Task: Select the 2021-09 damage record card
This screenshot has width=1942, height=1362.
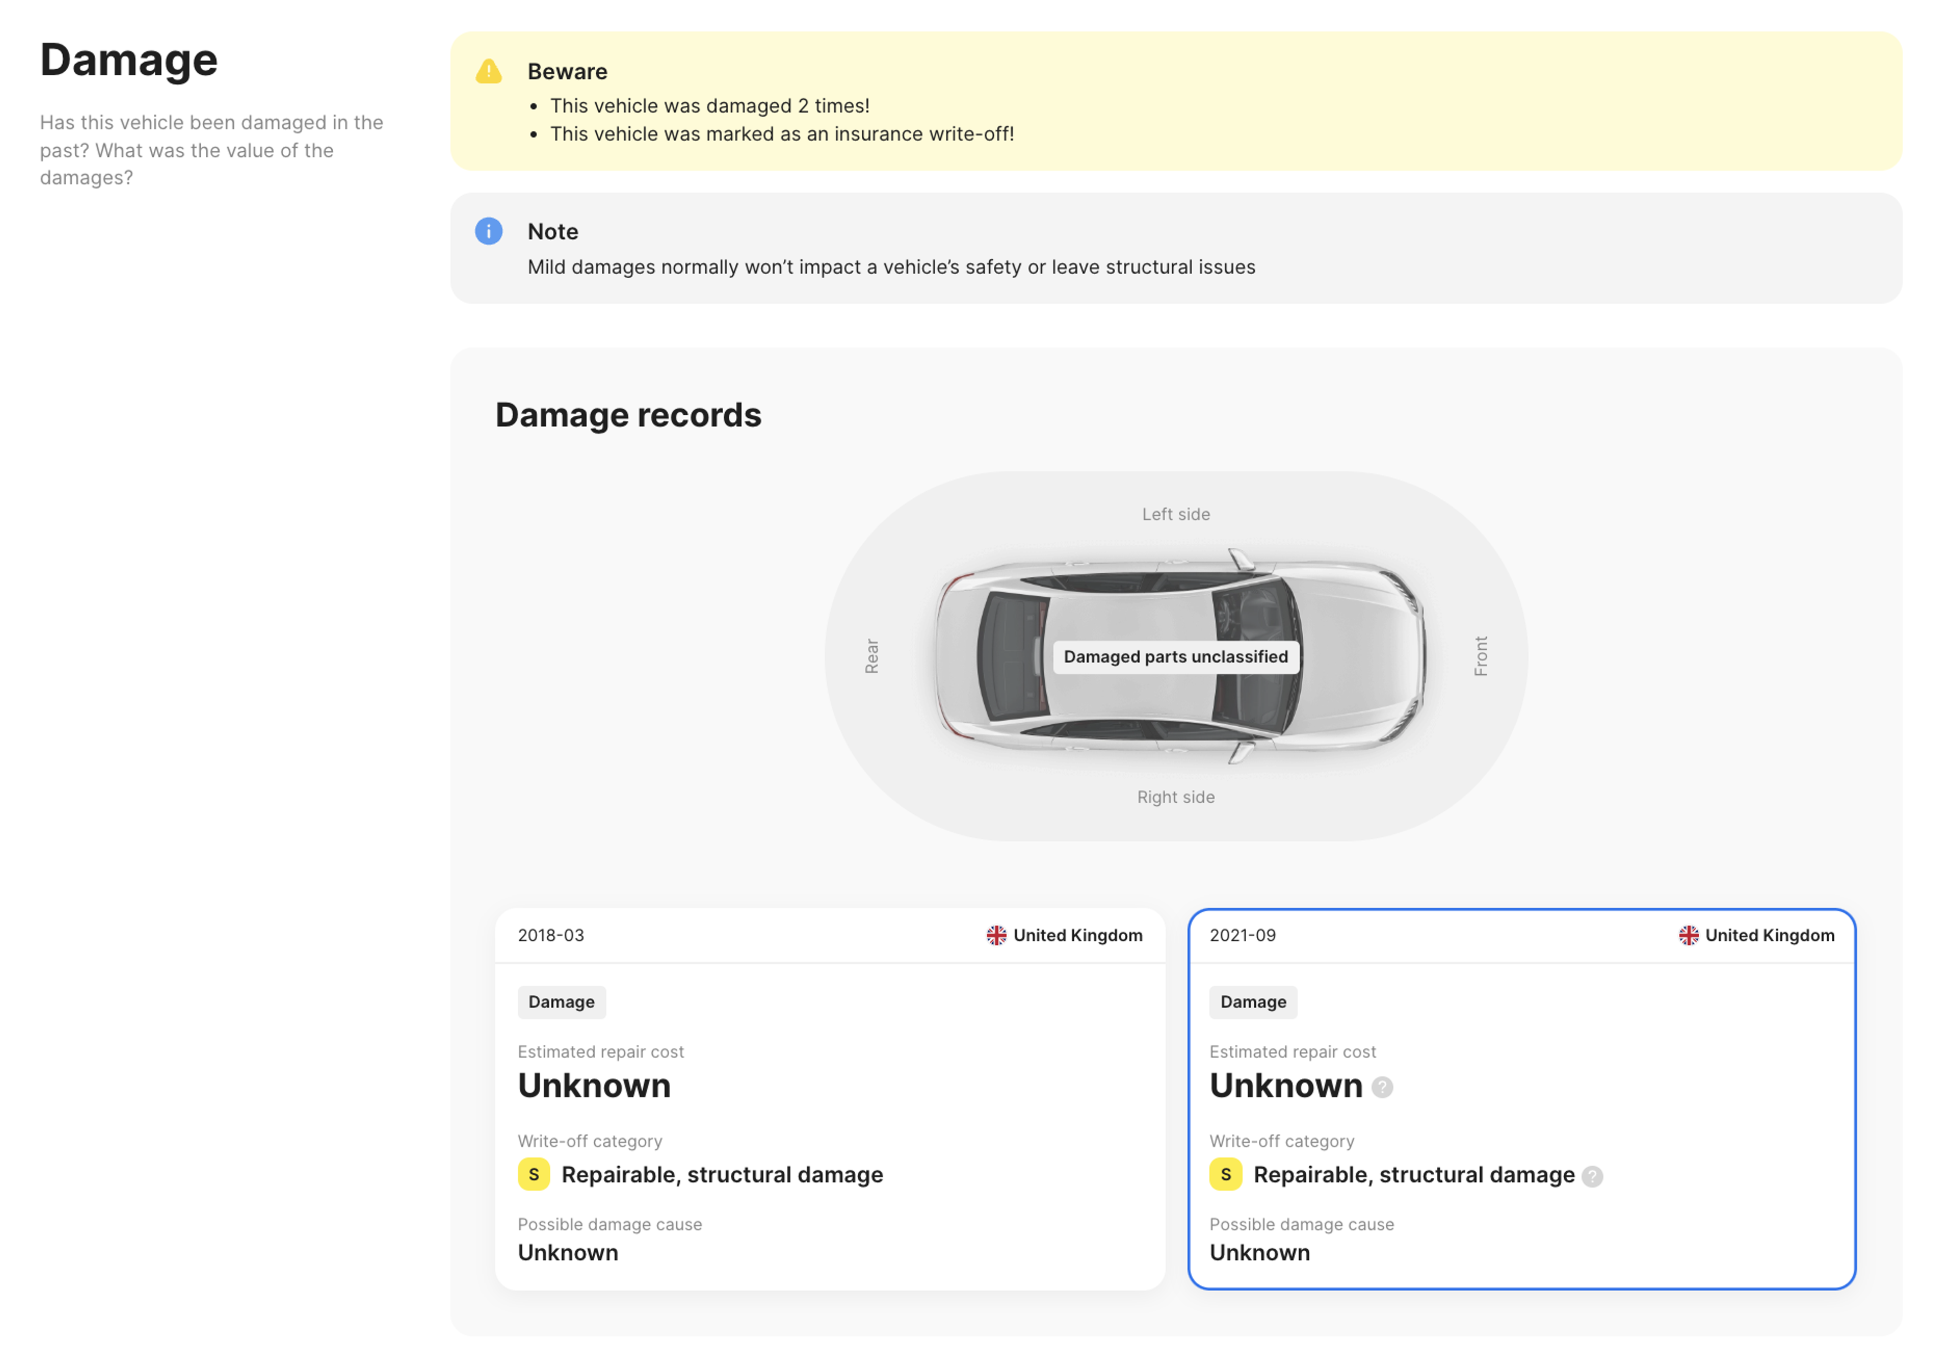Action: 1522,1099
